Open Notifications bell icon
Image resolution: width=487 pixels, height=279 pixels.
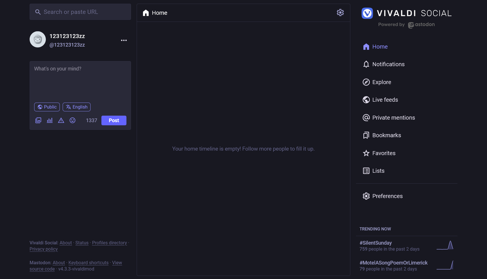[366, 64]
